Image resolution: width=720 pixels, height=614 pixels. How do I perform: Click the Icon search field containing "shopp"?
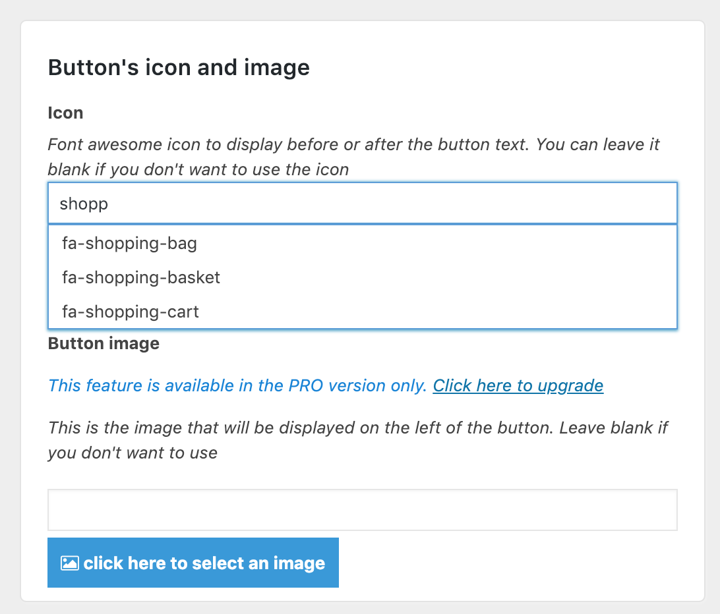[362, 204]
